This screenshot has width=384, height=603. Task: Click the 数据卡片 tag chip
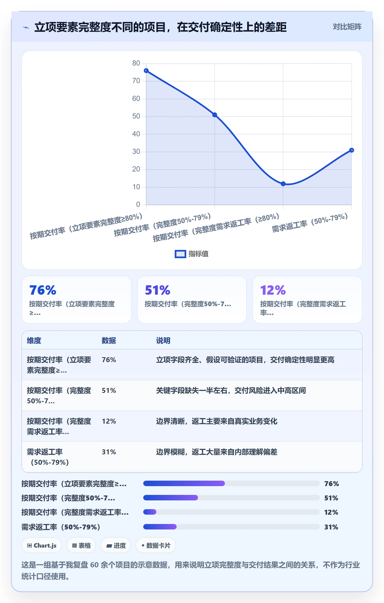point(156,545)
